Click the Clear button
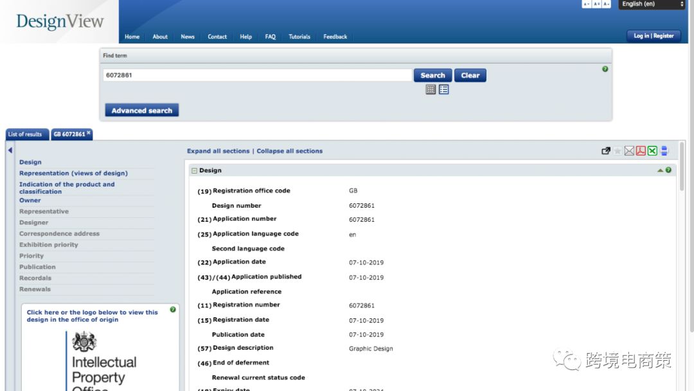 click(470, 75)
